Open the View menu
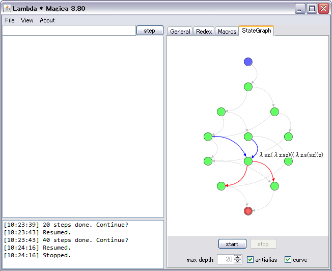The width and height of the screenshot is (332, 271). pyautogui.click(x=27, y=20)
